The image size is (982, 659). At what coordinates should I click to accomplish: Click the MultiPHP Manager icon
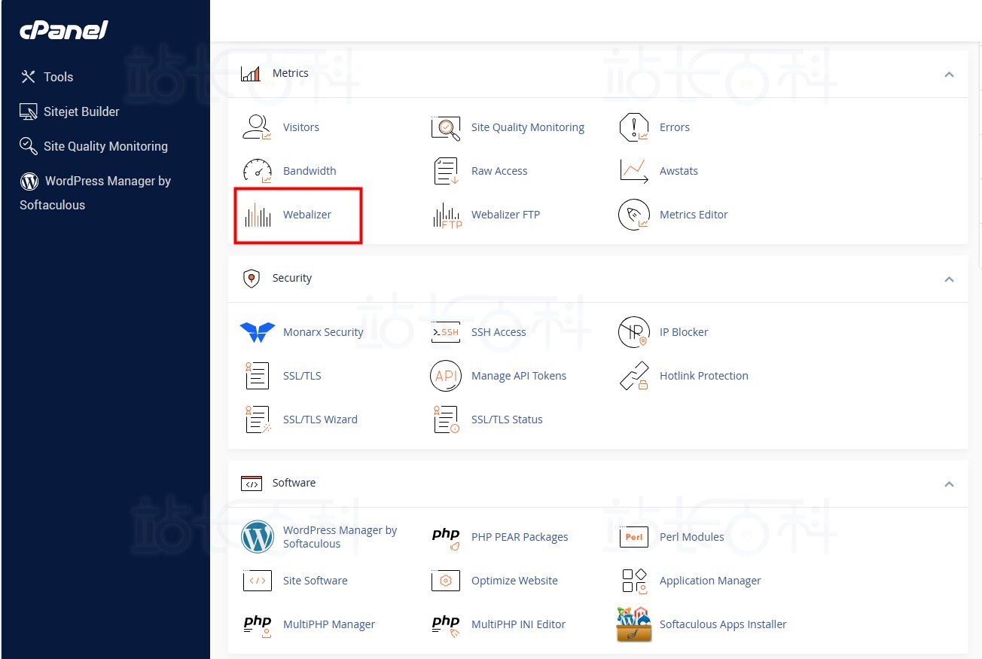coord(257,626)
